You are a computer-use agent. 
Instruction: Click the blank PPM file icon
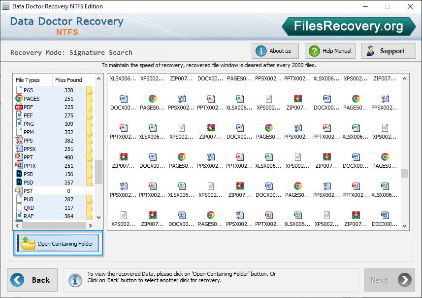pos(19,132)
